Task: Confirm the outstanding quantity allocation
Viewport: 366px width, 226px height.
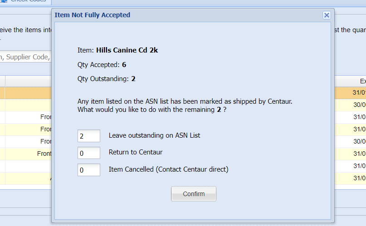Action: pyautogui.click(x=194, y=194)
